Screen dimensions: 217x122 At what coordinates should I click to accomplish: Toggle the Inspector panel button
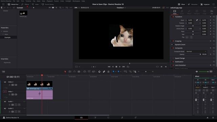pyautogui.click(x=205, y=4)
